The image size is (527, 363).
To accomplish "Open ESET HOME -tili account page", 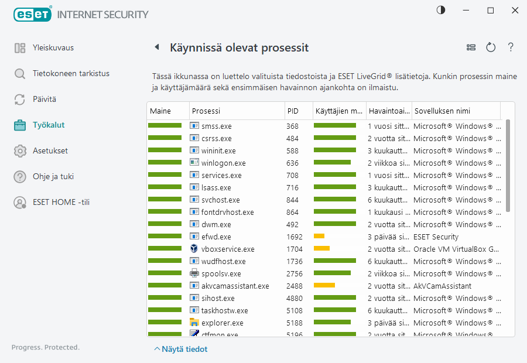I will 61,202.
